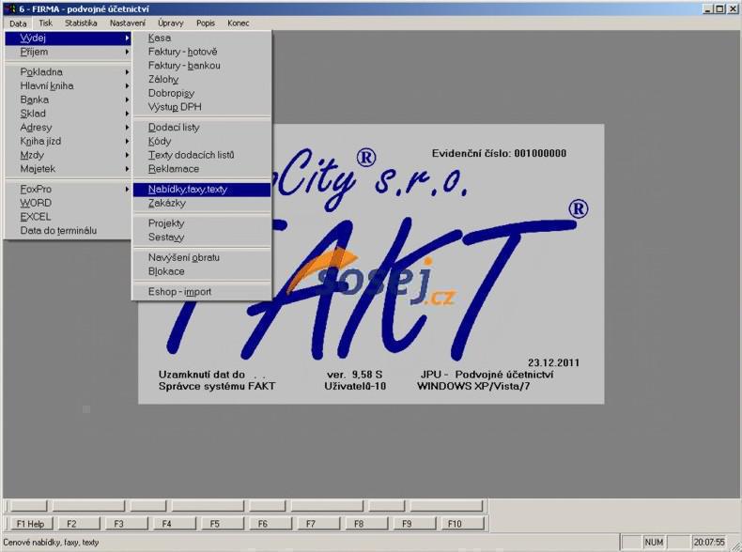This screenshot has height=552, width=742.
Task: Select Nabídky,faxy,texty entry
Action: [x=202, y=190]
